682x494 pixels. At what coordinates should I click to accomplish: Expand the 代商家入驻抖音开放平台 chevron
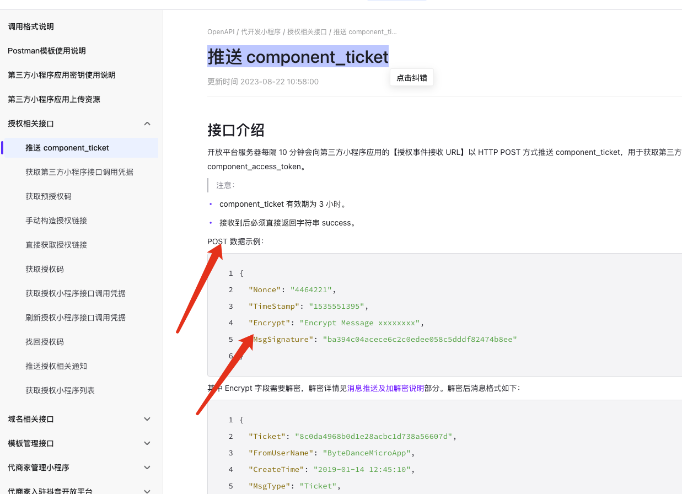pos(147,490)
